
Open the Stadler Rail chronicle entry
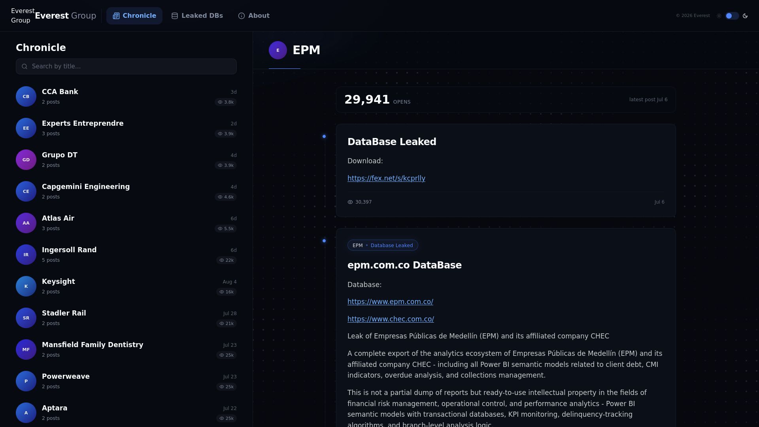126,318
